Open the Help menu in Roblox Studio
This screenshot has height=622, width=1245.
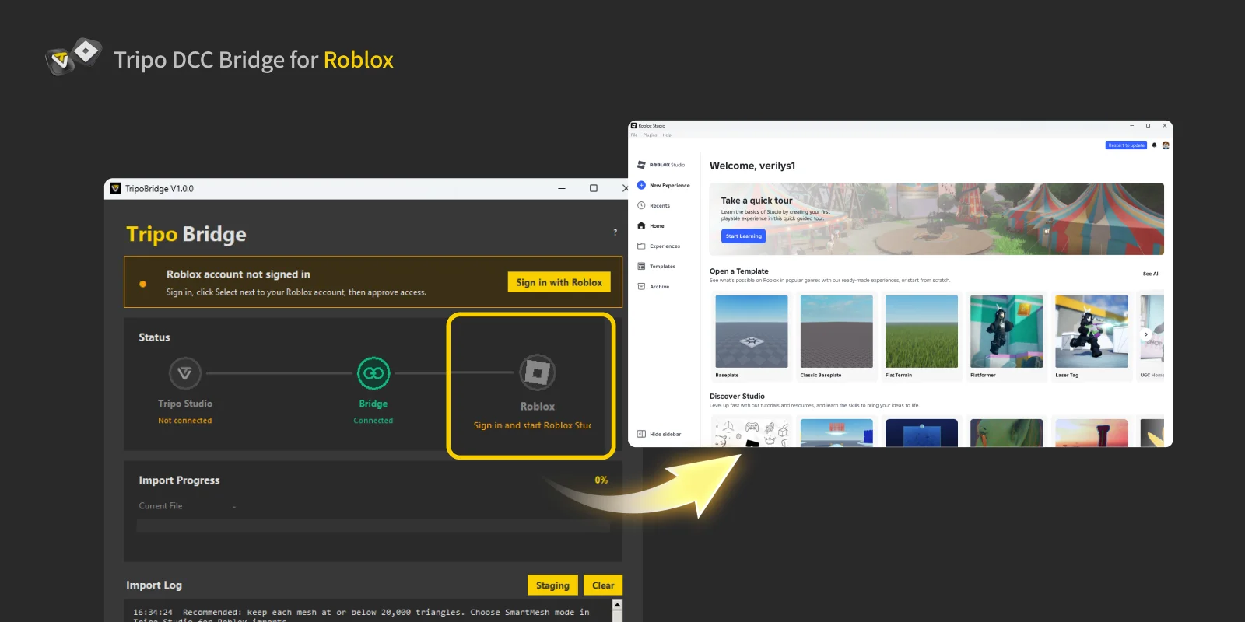click(667, 135)
